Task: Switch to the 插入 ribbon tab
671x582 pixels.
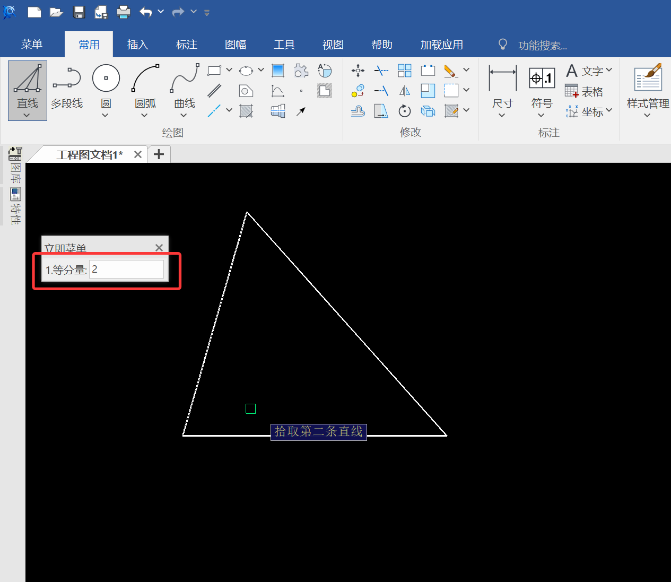Action: tap(138, 45)
